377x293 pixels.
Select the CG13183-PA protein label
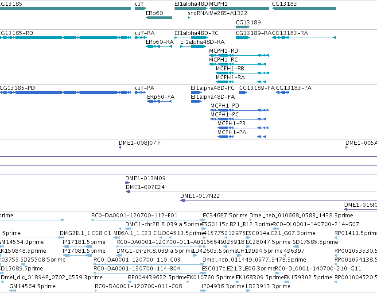[294, 88]
